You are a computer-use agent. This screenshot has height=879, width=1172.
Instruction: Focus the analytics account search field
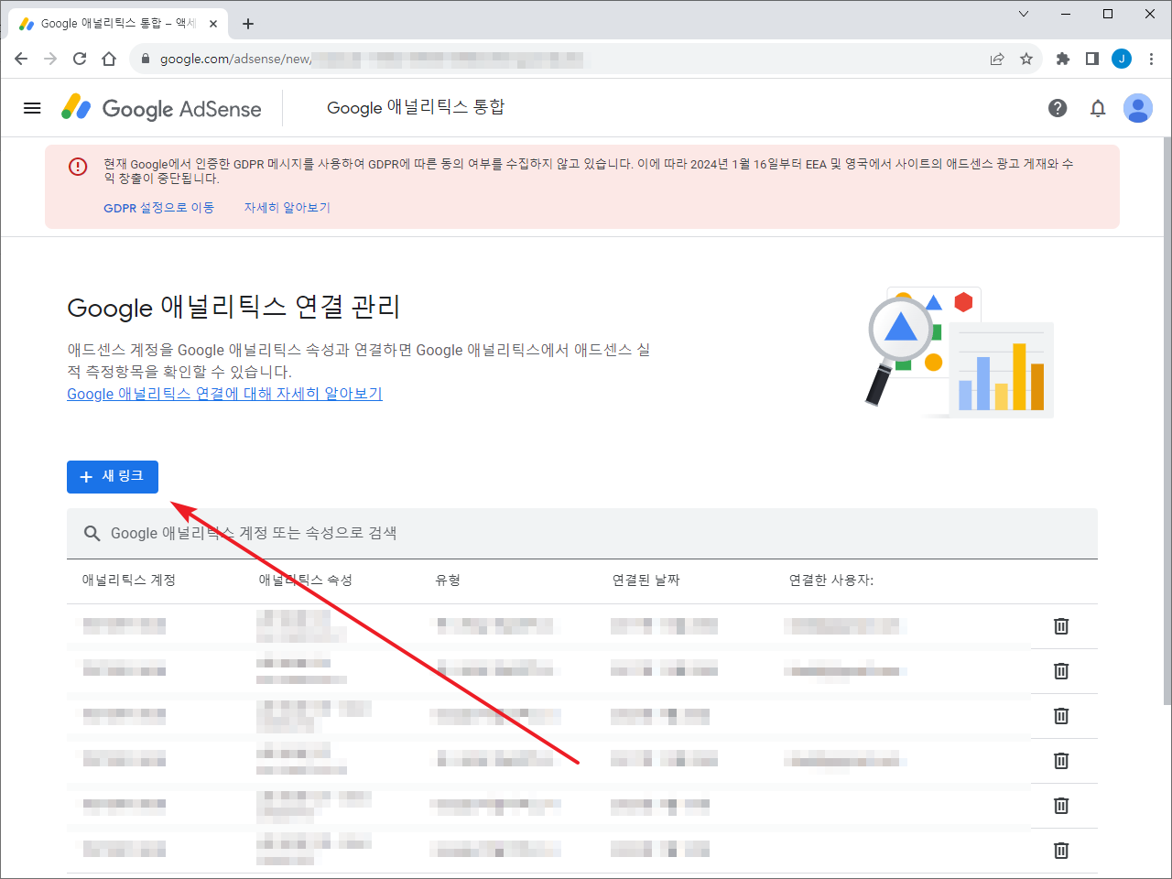pos(582,534)
